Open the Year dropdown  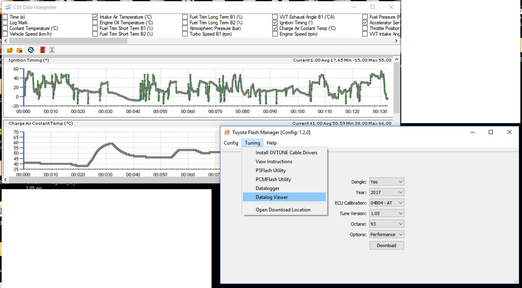click(387, 192)
